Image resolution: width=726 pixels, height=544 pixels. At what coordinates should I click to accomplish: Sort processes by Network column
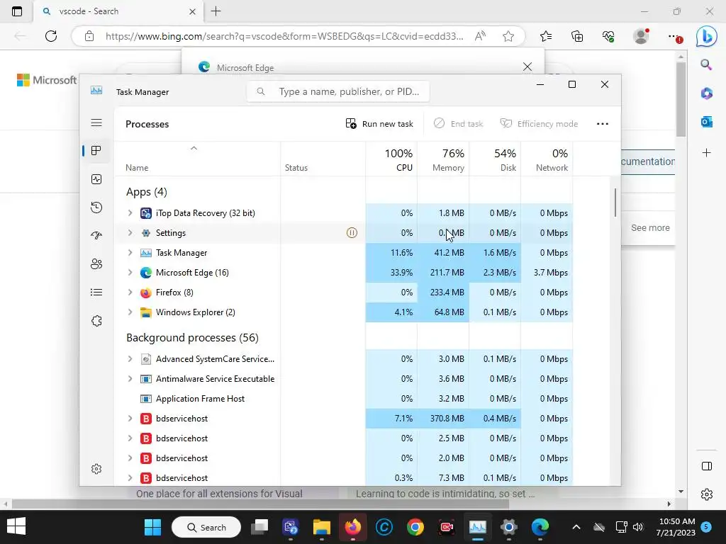[547, 159]
